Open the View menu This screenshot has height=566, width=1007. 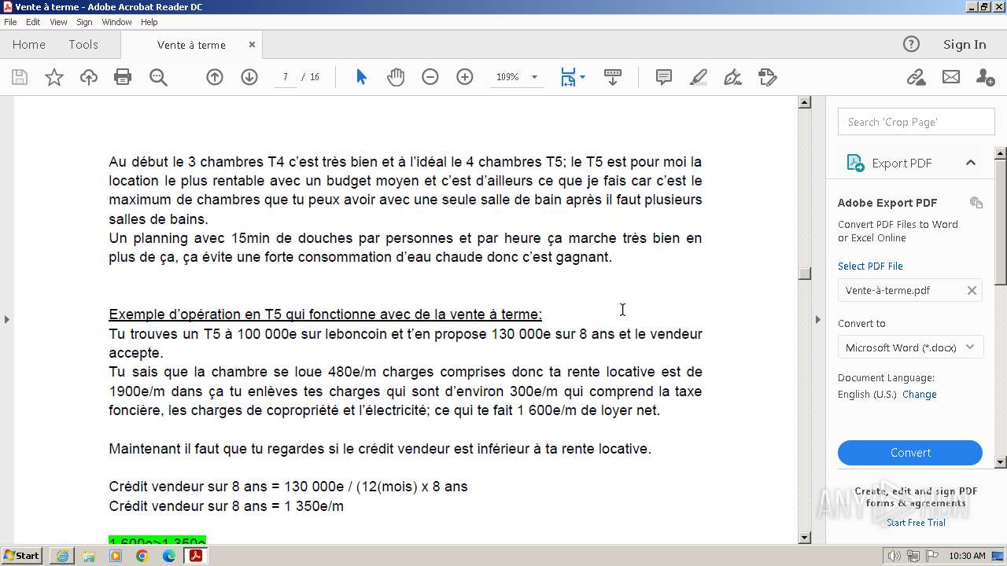[58, 22]
